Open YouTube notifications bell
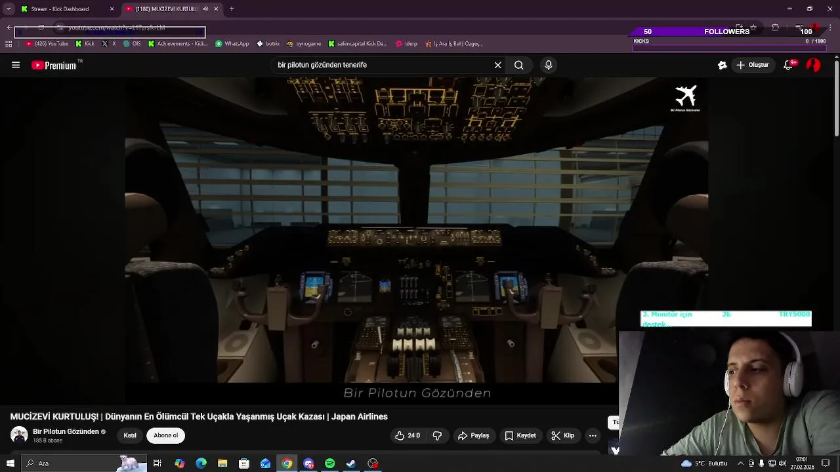This screenshot has width=840, height=472. click(789, 65)
